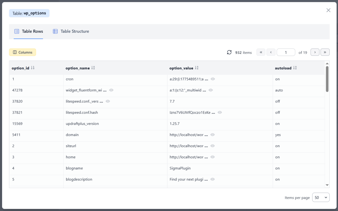Reveal the truncated widget_fluentform_wi option name
Screen dimensions: 338x211
tap(111, 90)
